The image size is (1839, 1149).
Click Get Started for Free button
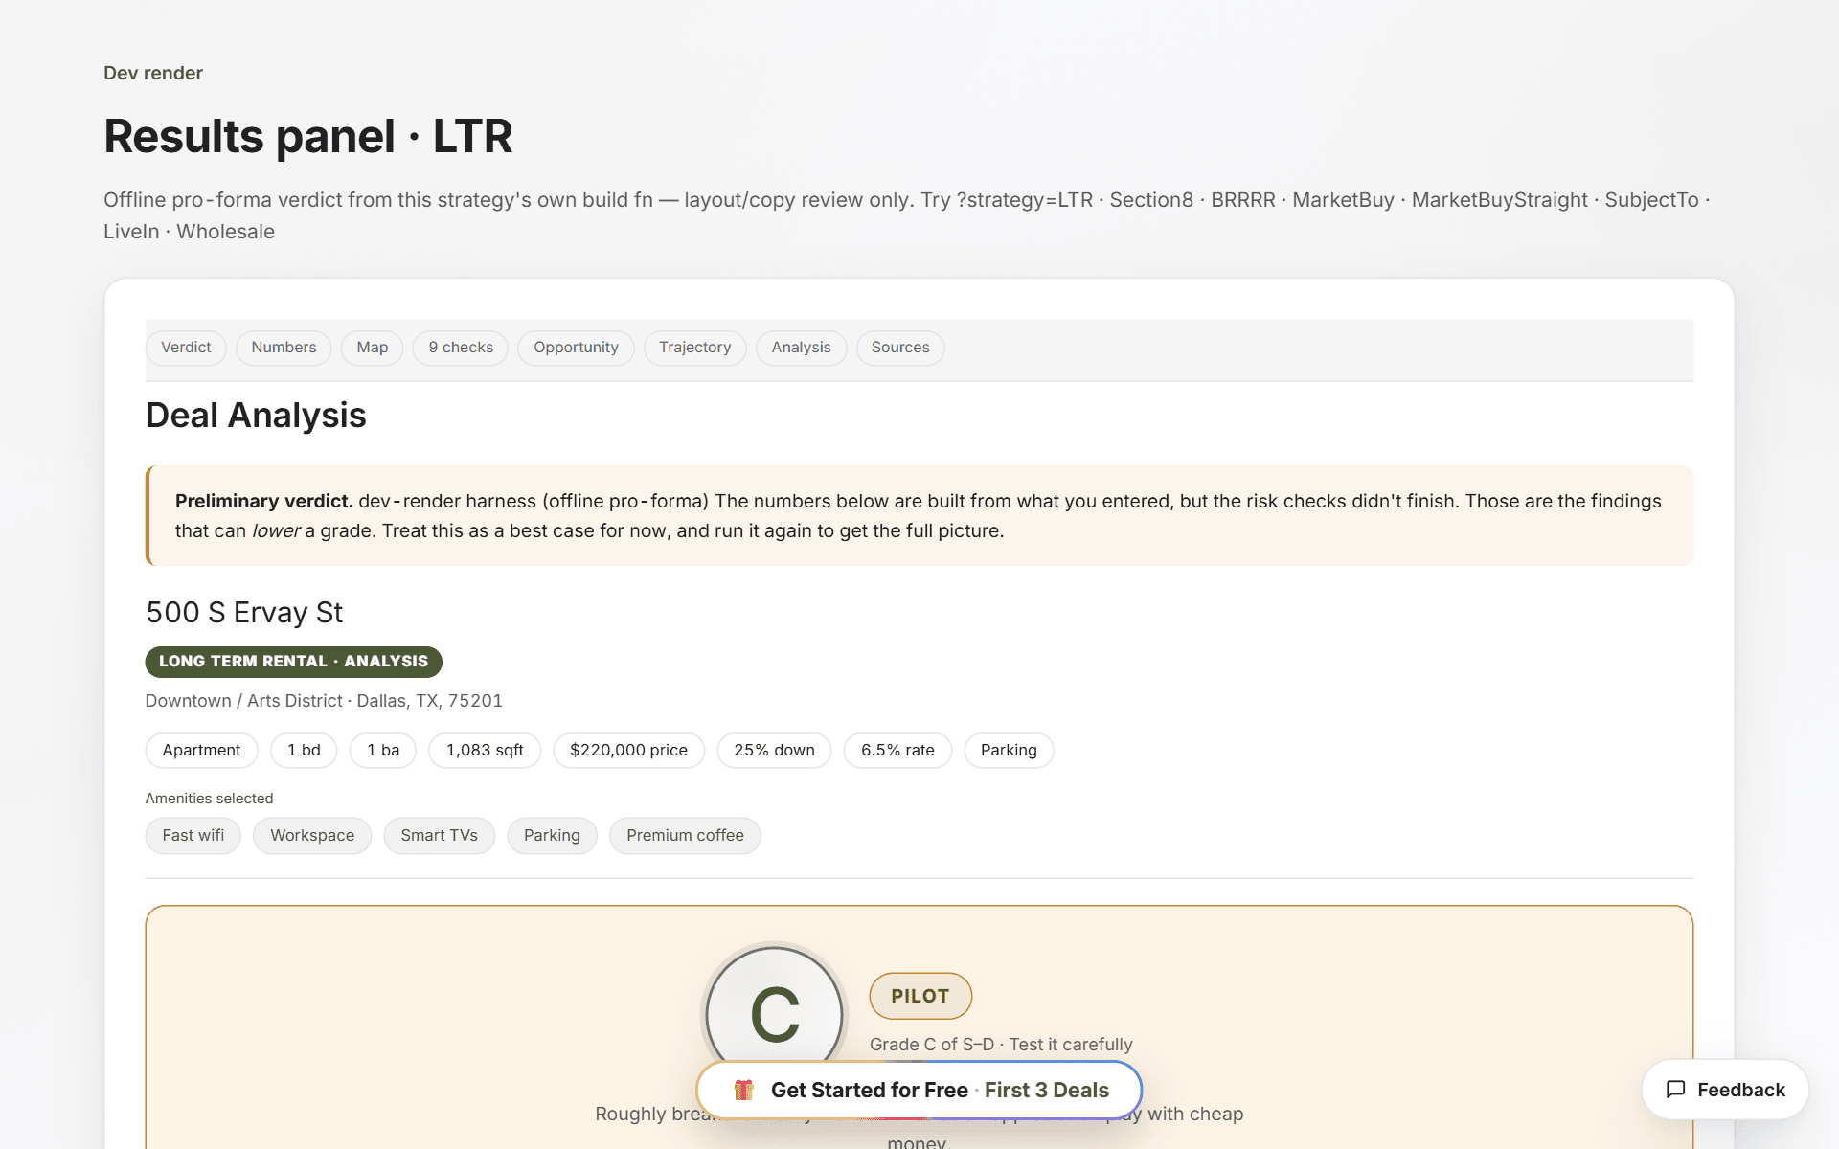click(x=919, y=1090)
